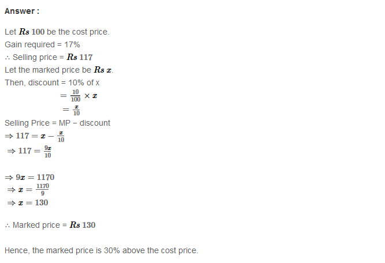Click the bold "Rs 117" selling price value
Screen dimensions: 385x263
coord(80,57)
